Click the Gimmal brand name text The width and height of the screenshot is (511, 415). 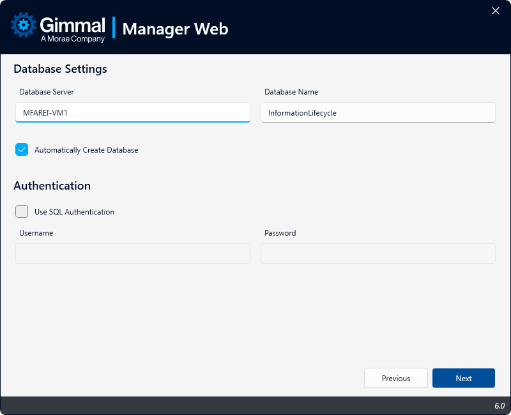click(x=72, y=24)
